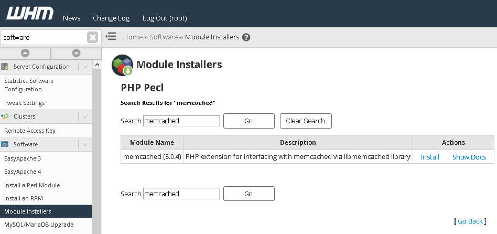The width and height of the screenshot is (497, 234).
Task: Click the upper Go button
Action: pos(249,121)
